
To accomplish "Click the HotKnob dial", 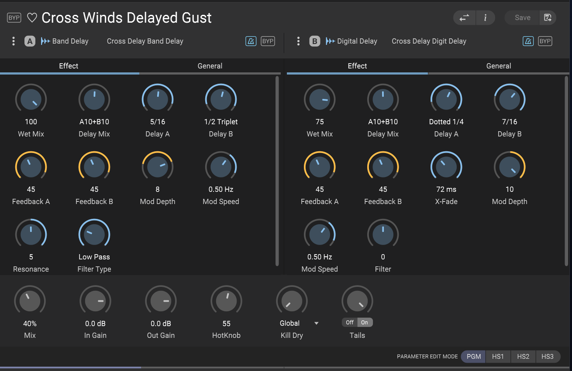I will [226, 301].
